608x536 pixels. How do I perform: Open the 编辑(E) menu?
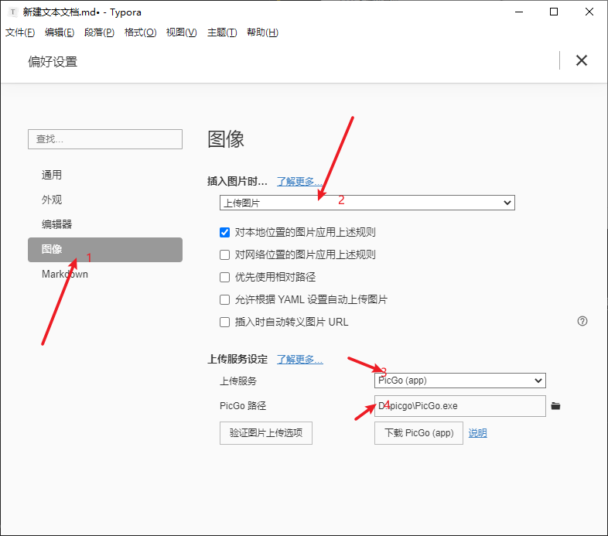(60, 32)
